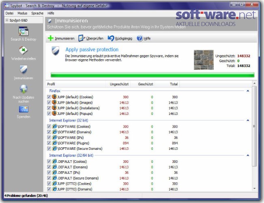Click the Apply passive protection heading
Viewport: 264px width, 203px height.
point(92,50)
